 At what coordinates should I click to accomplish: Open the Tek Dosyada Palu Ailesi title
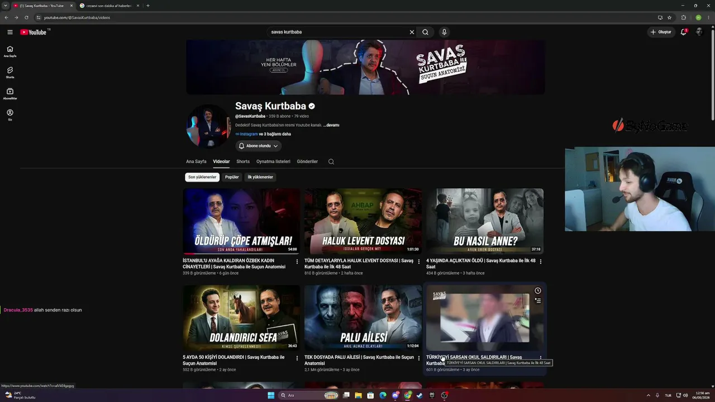click(359, 360)
